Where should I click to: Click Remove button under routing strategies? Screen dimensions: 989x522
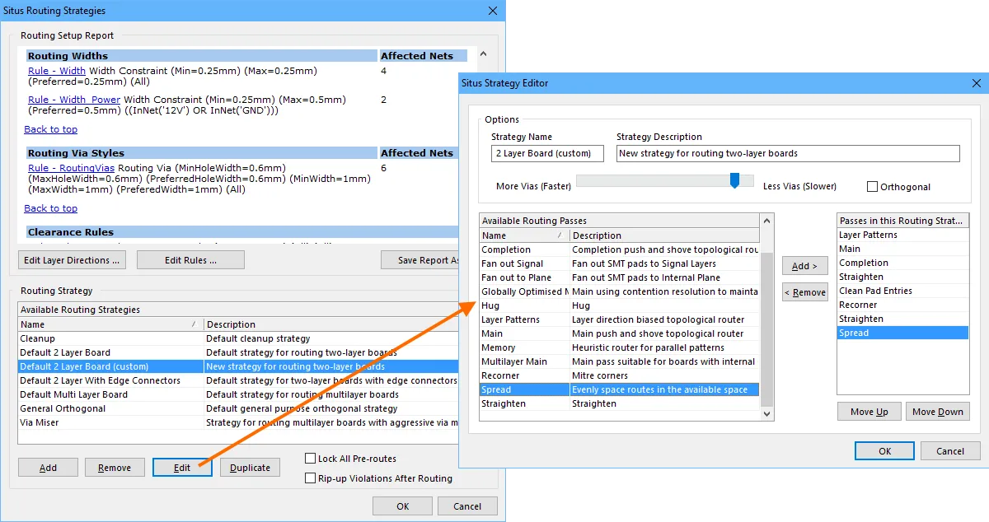115,468
